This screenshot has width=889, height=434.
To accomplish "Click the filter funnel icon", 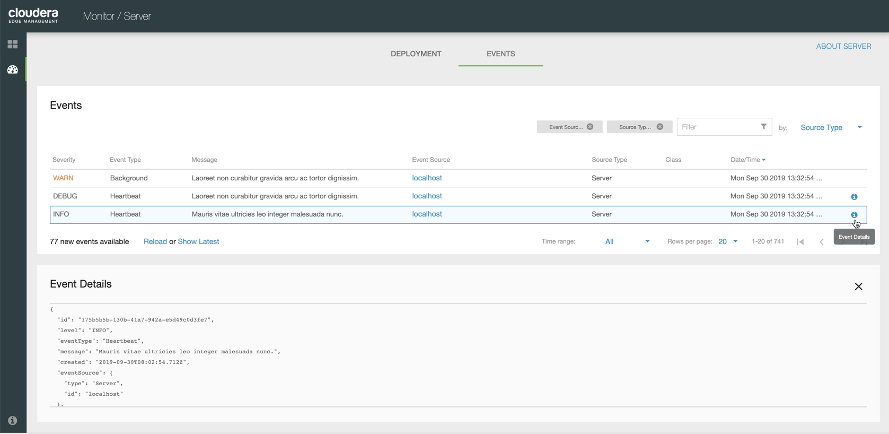I will [763, 127].
